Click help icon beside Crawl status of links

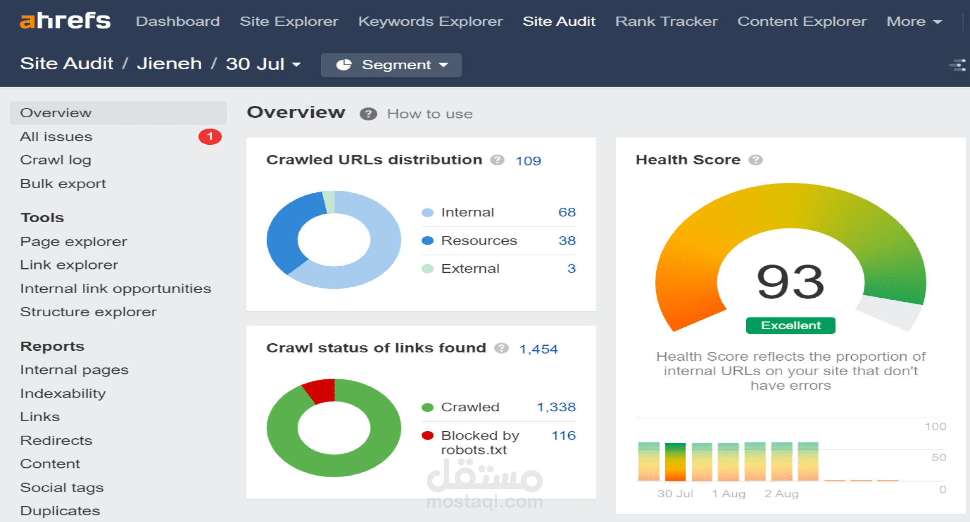(x=501, y=348)
